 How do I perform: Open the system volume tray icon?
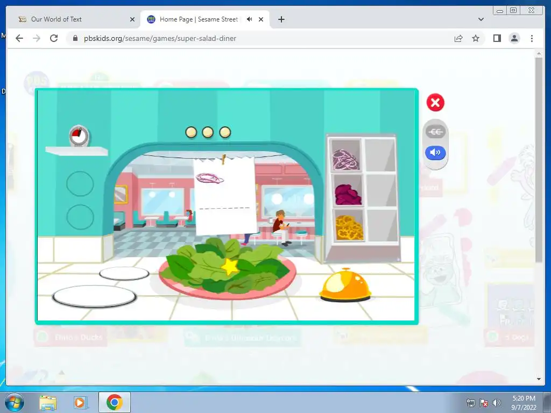(496, 403)
